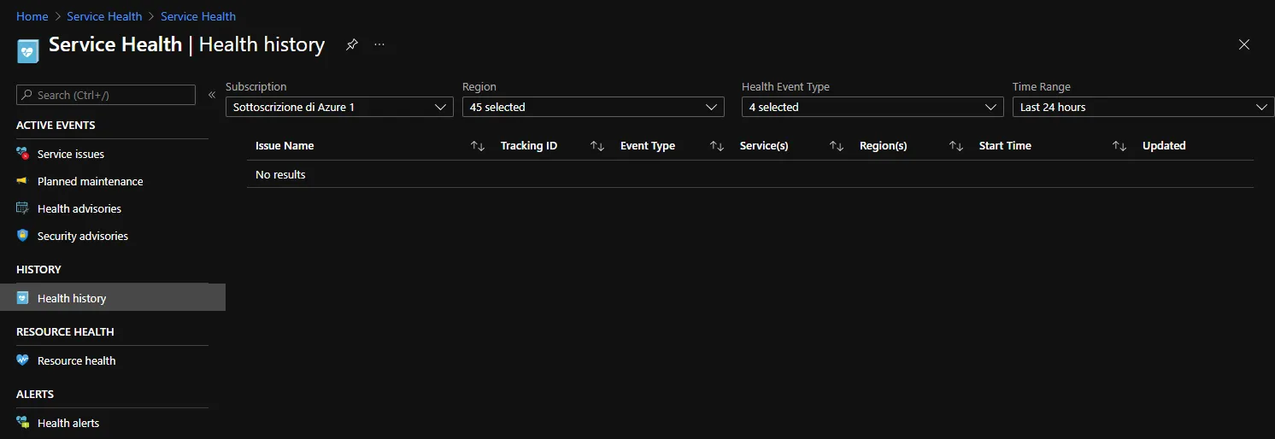Go to Home breadcrumb link
The height and width of the screenshot is (439, 1275).
pyautogui.click(x=32, y=16)
